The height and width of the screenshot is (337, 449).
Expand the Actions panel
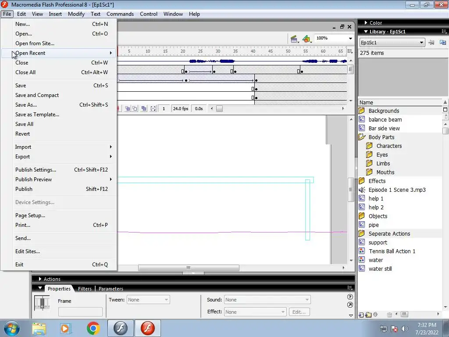click(40, 279)
